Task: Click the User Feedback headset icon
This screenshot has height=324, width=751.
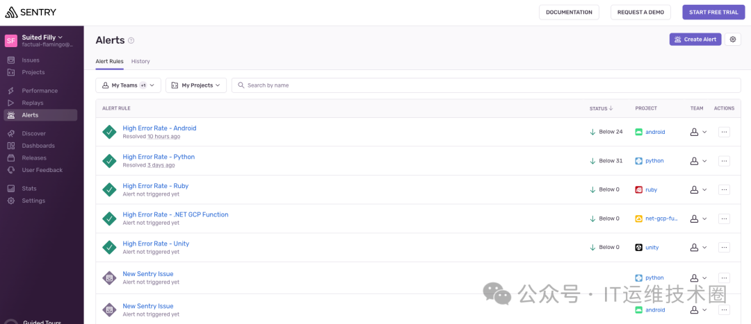Action: (x=11, y=170)
